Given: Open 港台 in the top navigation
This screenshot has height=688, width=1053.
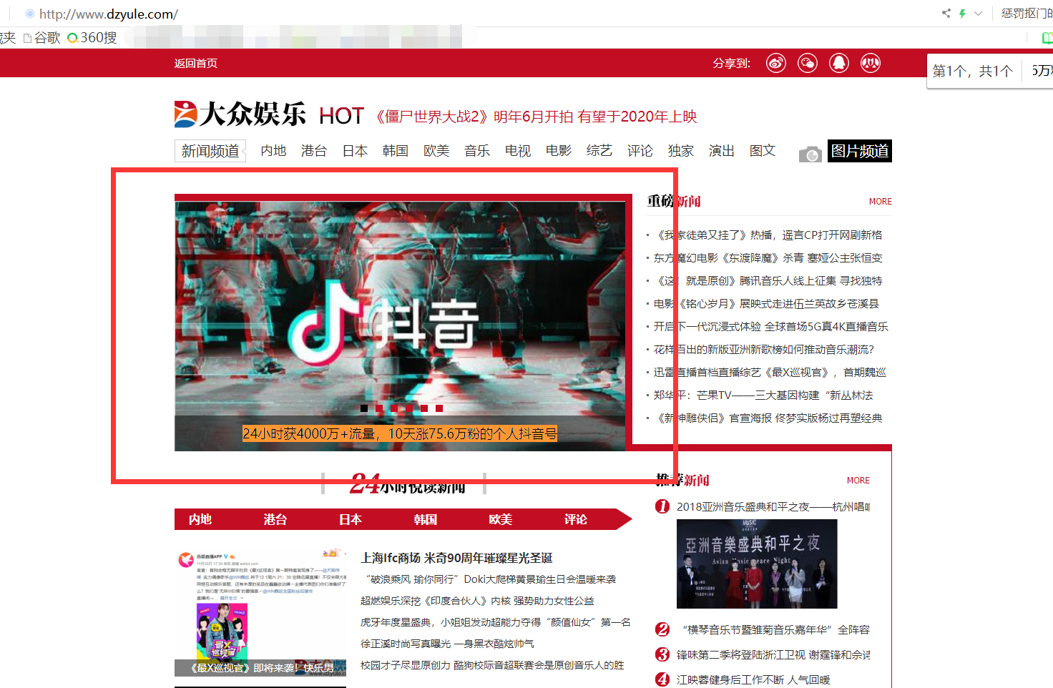Looking at the screenshot, I should (x=314, y=151).
